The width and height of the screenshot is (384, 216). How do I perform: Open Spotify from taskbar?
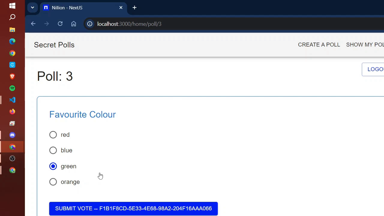coord(12,88)
